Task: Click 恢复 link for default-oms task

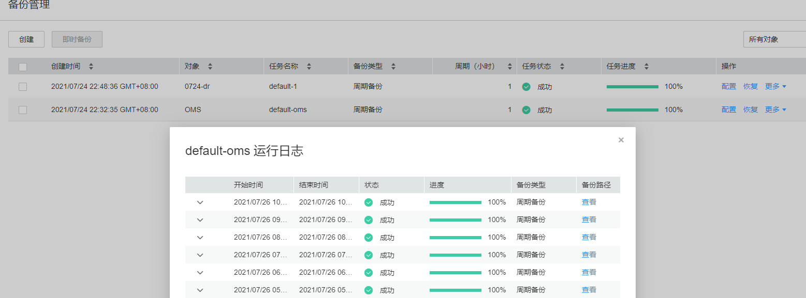Action: click(751, 109)
